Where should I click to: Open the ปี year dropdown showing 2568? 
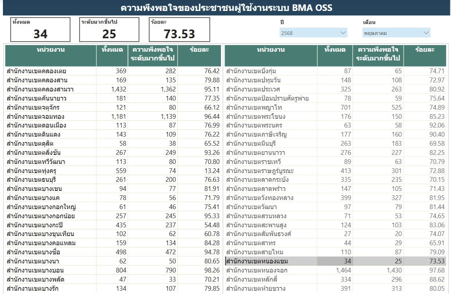[x=313, y=33]
